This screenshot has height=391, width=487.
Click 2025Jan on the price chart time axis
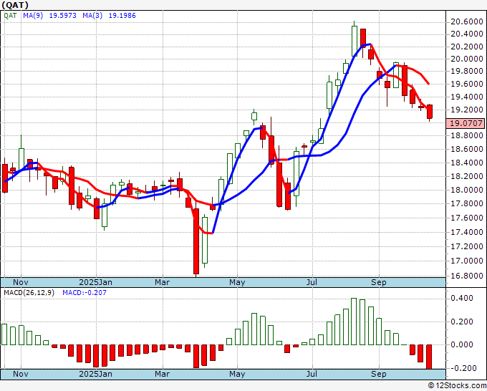click(x=96, y=282)
